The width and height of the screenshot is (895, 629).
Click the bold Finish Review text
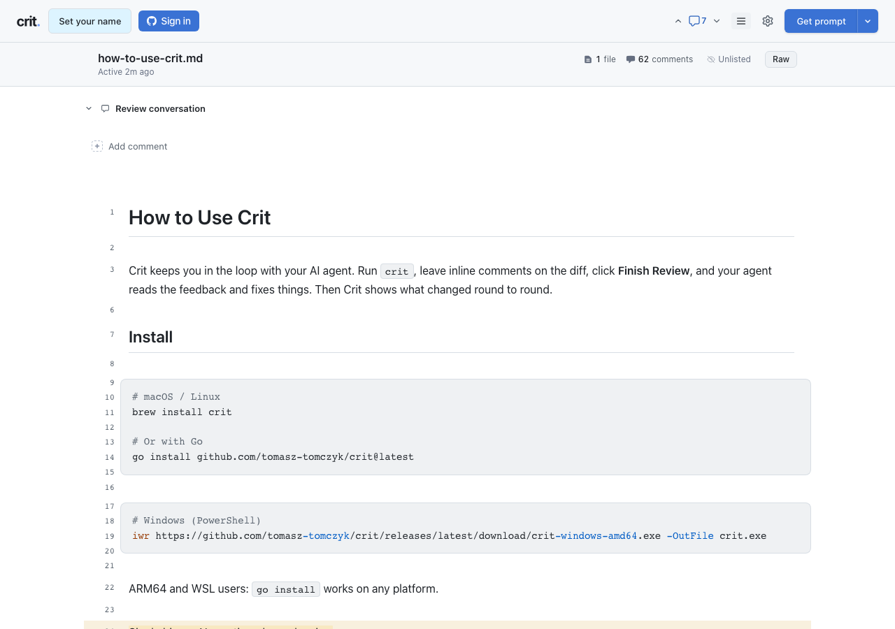pyautogui.click(x=654, y=270)
